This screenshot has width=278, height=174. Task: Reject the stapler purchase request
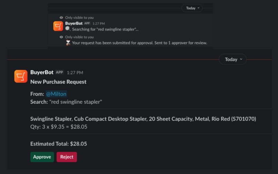coord(67,157)
